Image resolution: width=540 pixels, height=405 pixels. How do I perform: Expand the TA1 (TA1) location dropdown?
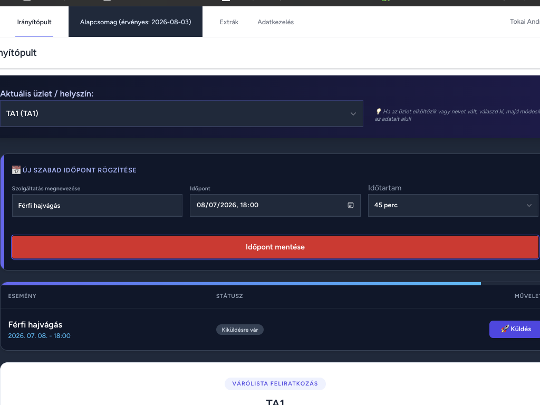click(181, 114)
